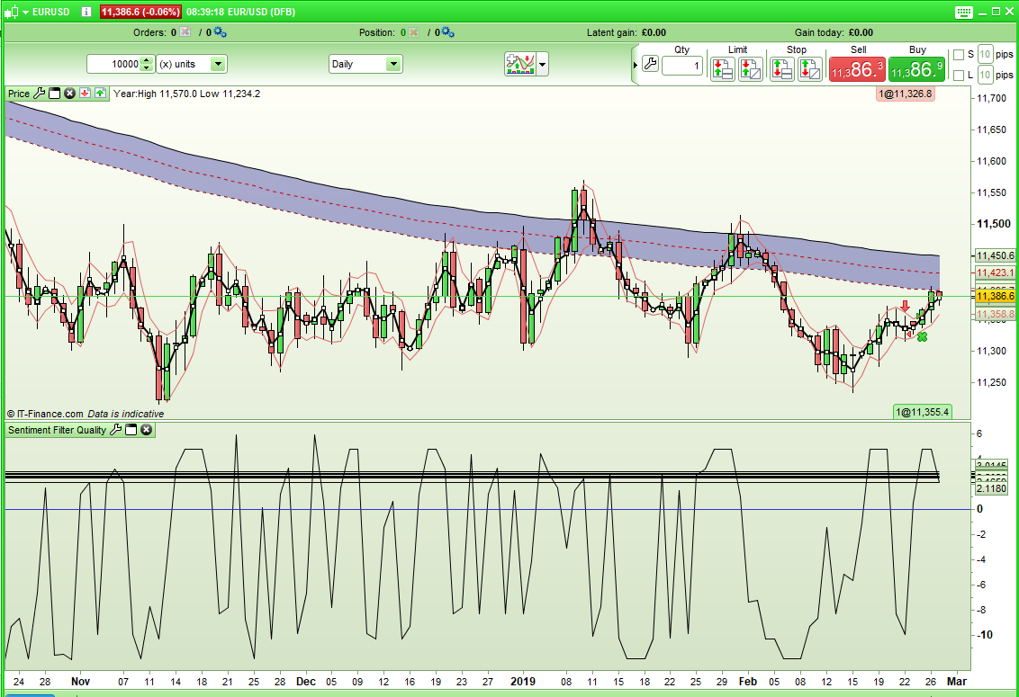
Task: Click the Price panel red down-arrow icon
Action: (86, 94)
